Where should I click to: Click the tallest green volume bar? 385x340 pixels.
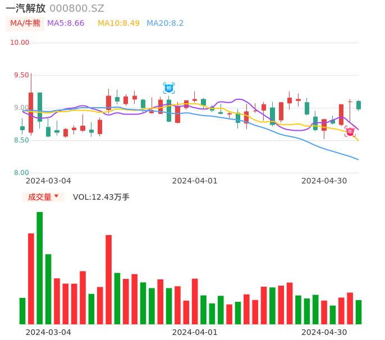[40, 268]
